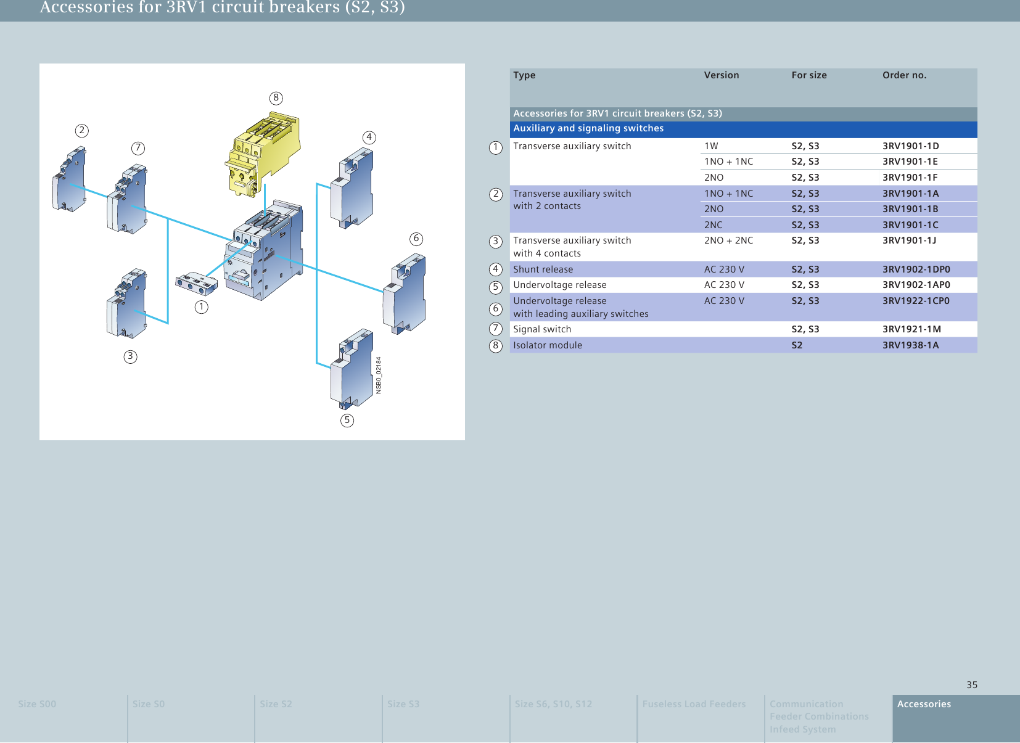
Task: Click table marker 1 beside Transverse auxiliary switch
Action: 496,147
